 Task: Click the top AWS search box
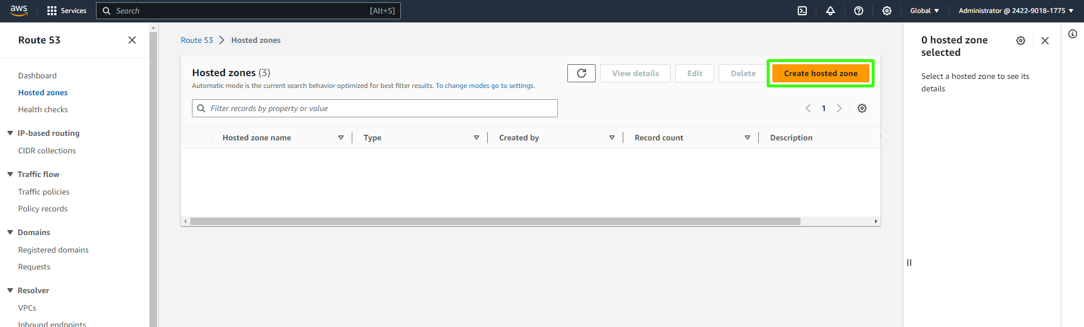(x=248, y=11)
